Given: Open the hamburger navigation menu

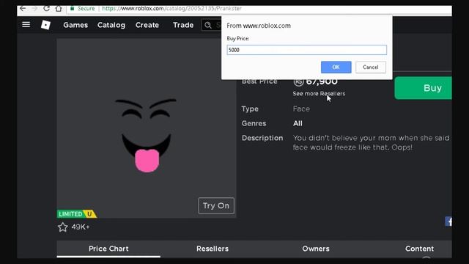Looking at the screenshot, I should click(26, 24).
